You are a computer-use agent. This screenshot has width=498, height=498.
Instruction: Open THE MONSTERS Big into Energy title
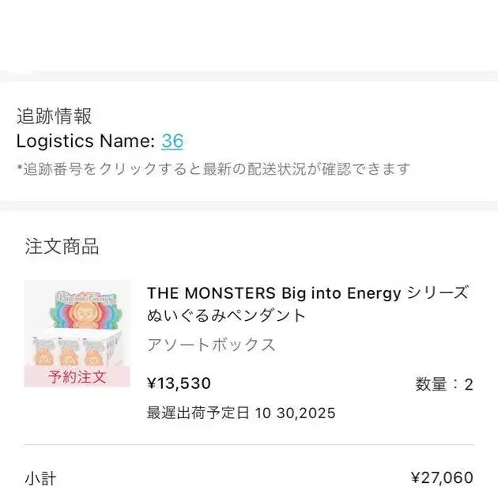click(x=274, y=293)
